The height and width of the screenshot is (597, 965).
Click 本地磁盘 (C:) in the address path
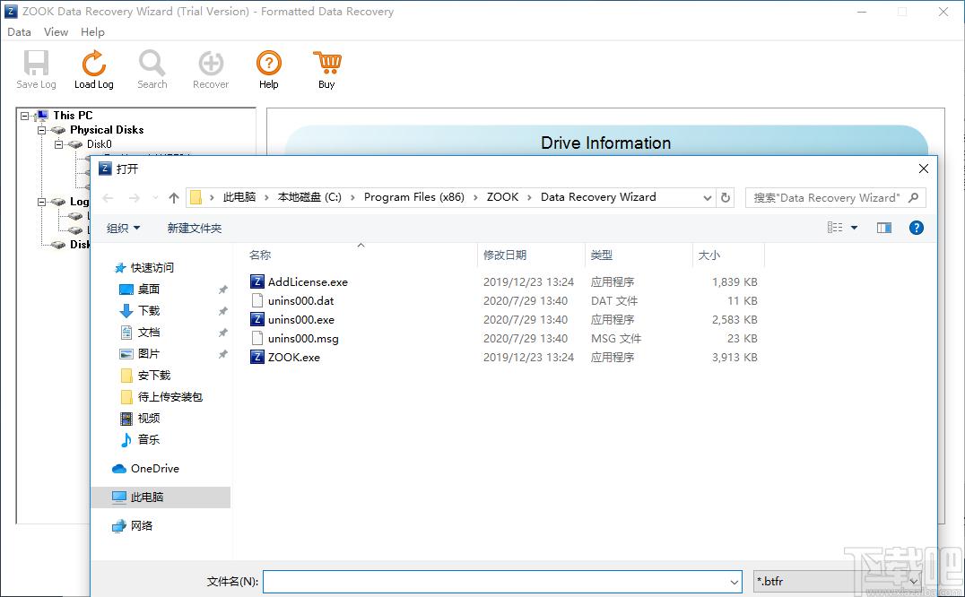coord(309,196)
